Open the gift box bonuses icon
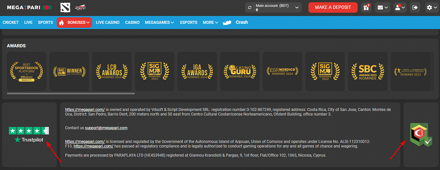Screen dimensions: 440x170 [365, 7]
